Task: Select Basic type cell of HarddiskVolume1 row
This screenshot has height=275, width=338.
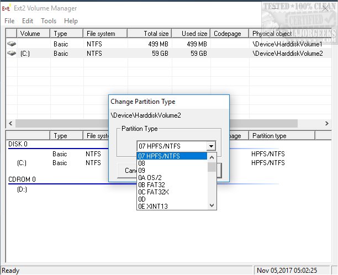Action: point(61,44)
